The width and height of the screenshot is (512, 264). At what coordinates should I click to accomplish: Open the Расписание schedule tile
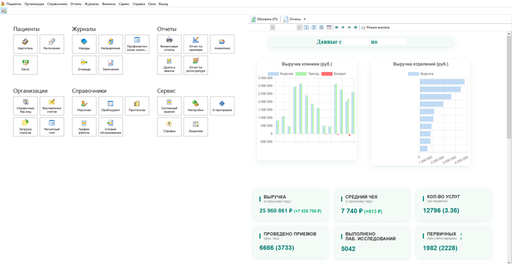tap(52, 44)
